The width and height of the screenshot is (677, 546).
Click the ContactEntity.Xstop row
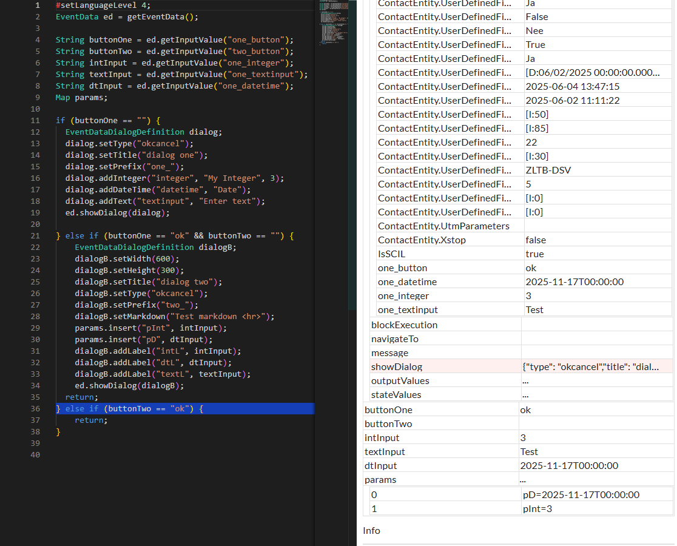click(424, 240)
